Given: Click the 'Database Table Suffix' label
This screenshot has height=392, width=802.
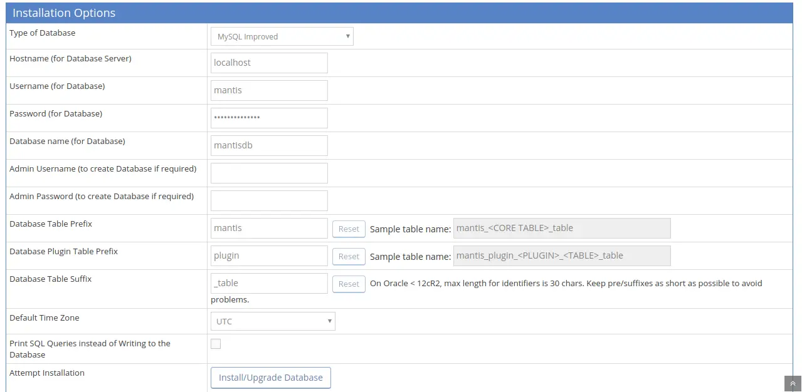Looking at the screenshot, I should pos(50,279).
